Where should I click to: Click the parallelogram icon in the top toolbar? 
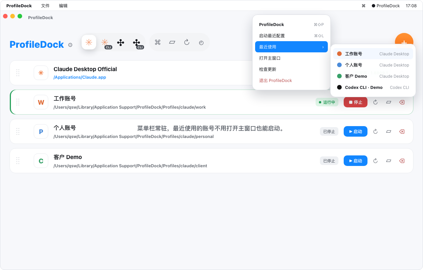click(172, 42)
